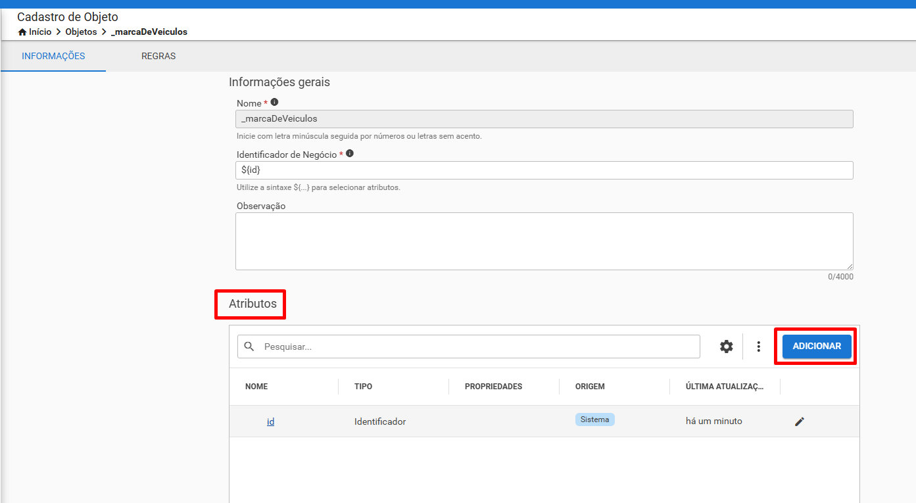Open table settings gear icon
The height and width of the screenshot is (503, 916).
[726, 347]
